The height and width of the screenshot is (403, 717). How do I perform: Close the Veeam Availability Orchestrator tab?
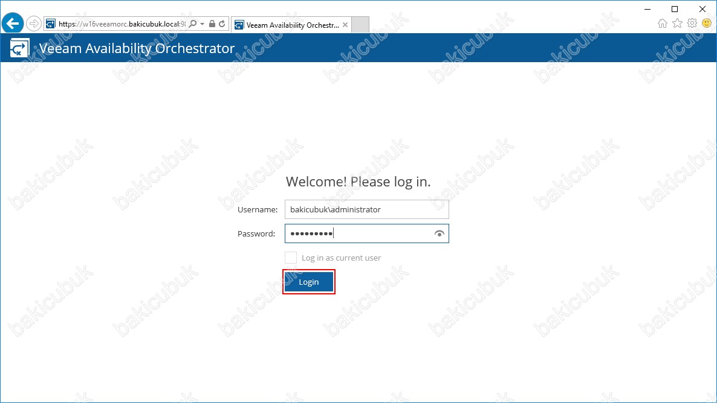pyautogui.click(x=345, y=25)
